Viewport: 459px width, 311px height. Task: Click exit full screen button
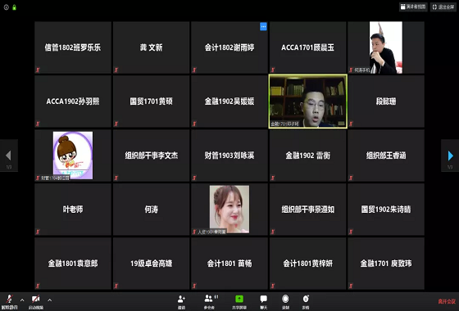(443, 7)
